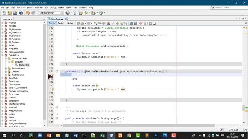Open Photoshop from the Windows taskbar
Screen dimensions: 248x139
[156, 136]
